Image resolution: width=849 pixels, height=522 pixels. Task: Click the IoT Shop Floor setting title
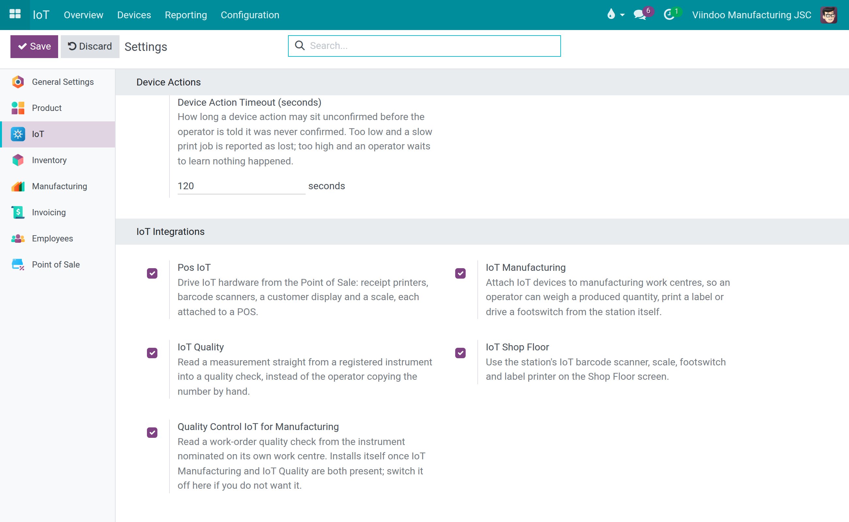click(517, 347)
